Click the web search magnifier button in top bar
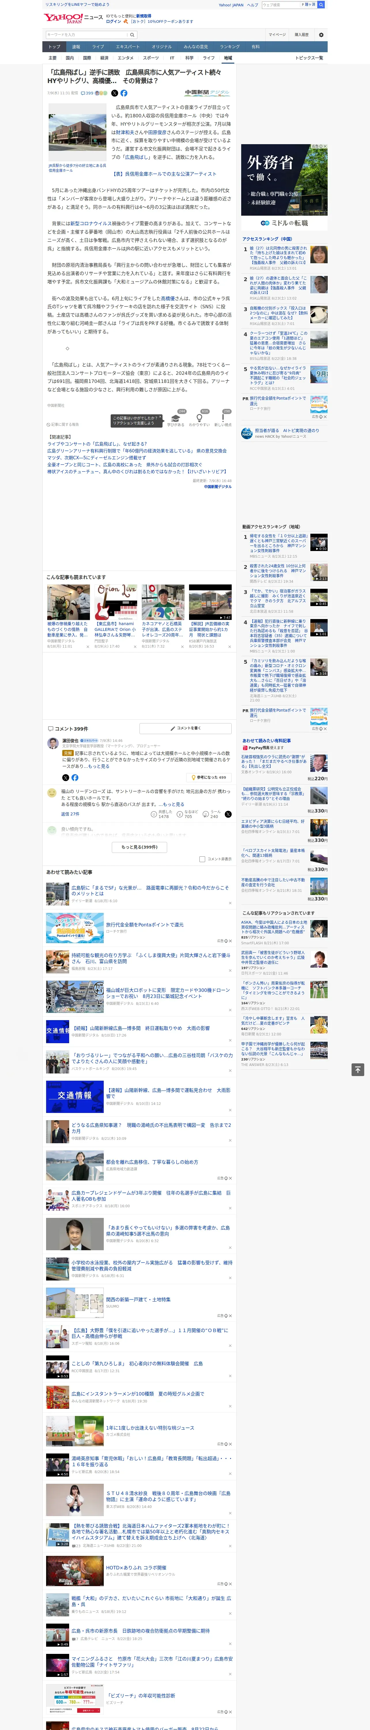This screenshot has width=370, height=1730. pyautogui.click(x=321, y=5)
